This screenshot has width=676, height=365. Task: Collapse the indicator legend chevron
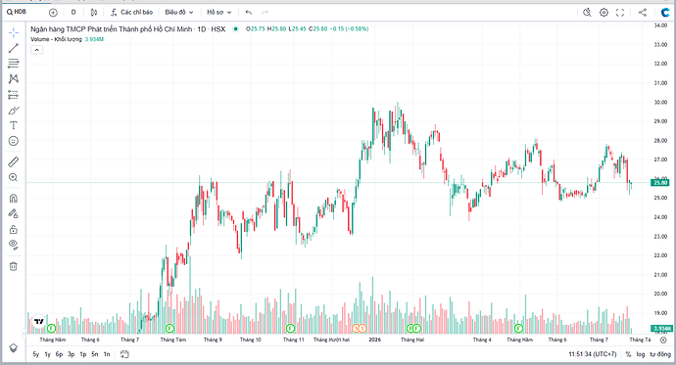pyautogui.click(x=37, y=50)
